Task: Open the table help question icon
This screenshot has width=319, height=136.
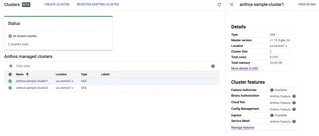Action: pos(213,66)
